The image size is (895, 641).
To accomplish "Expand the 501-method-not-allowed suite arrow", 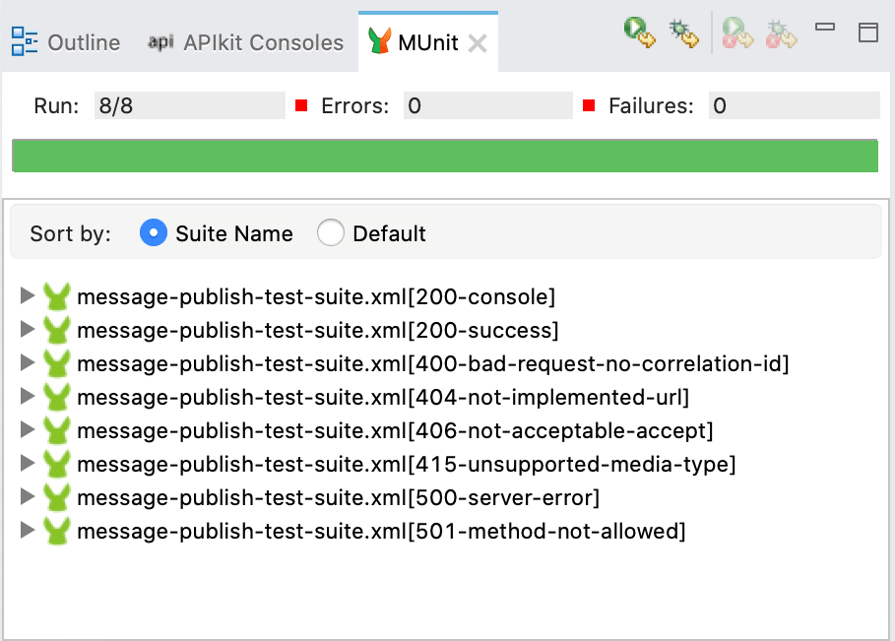I will 28,531.
